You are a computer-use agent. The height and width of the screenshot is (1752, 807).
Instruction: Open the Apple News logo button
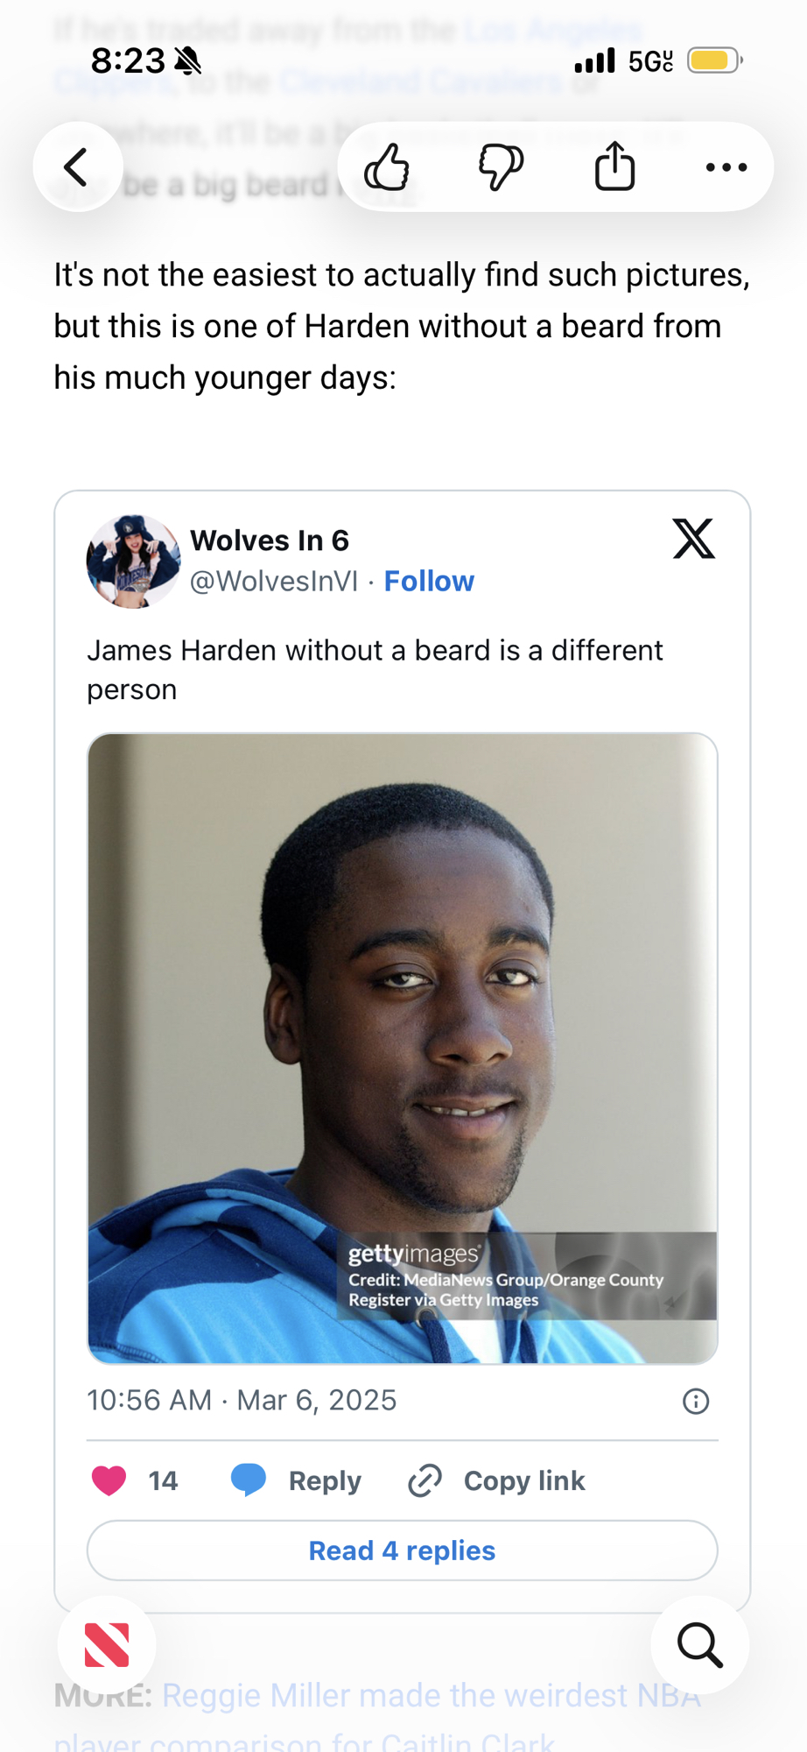click(x=107, y=1645)
